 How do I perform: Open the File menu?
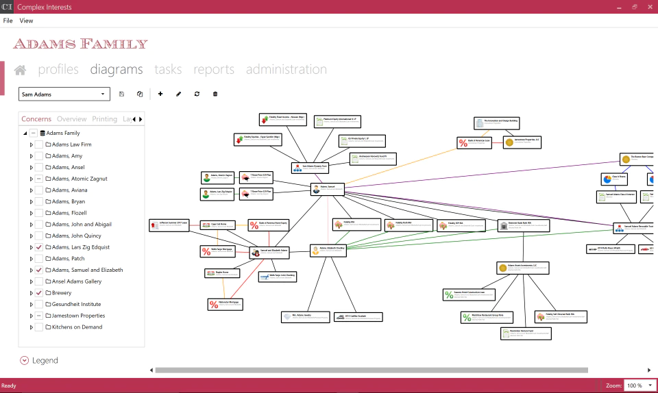pos(8,21)
